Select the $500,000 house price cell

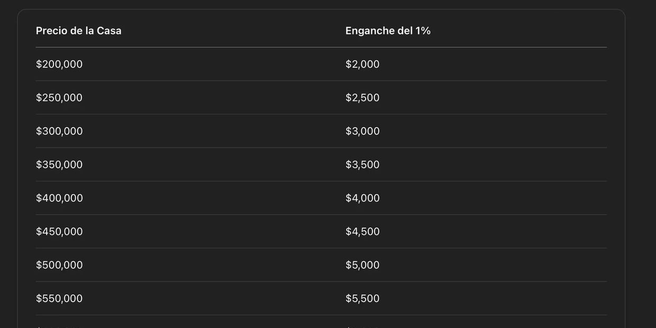[59, 265]
